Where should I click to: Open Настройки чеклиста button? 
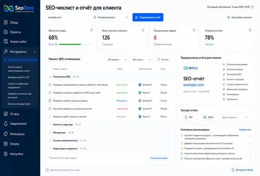[240, 17]
